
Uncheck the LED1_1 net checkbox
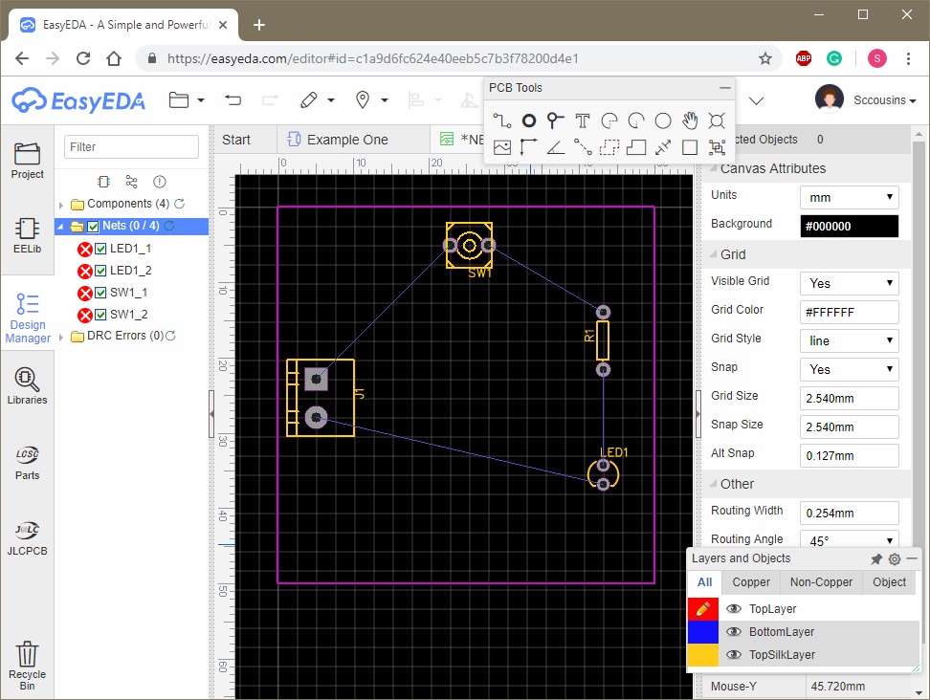(101, 249)
